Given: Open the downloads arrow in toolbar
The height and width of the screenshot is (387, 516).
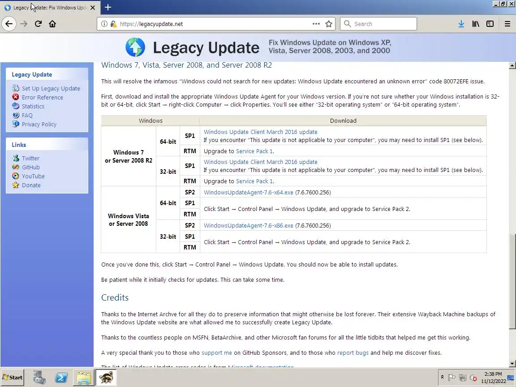Looking at the screenshot, I should point(461,24).
